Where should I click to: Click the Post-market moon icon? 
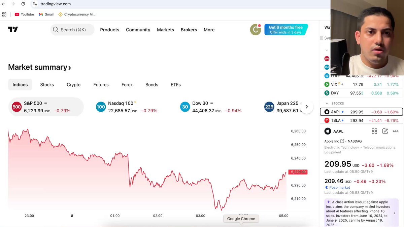click(x=326, y=187)
